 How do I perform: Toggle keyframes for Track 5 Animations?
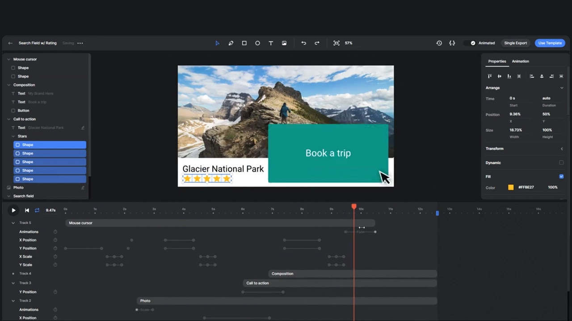[55, 232]
